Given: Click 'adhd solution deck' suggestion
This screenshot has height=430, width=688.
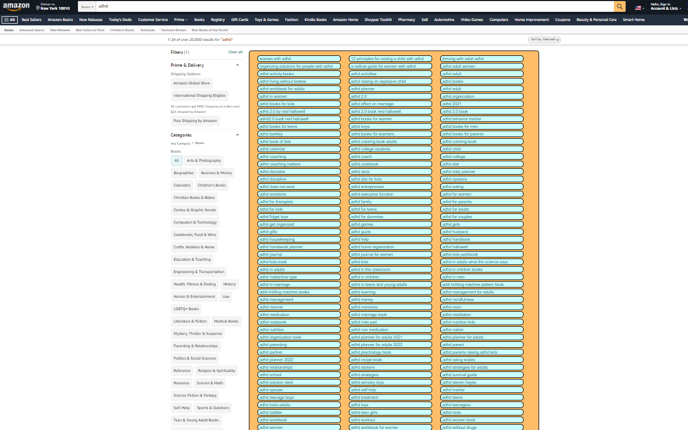Looking at the screenshot, I should (299, 382).
